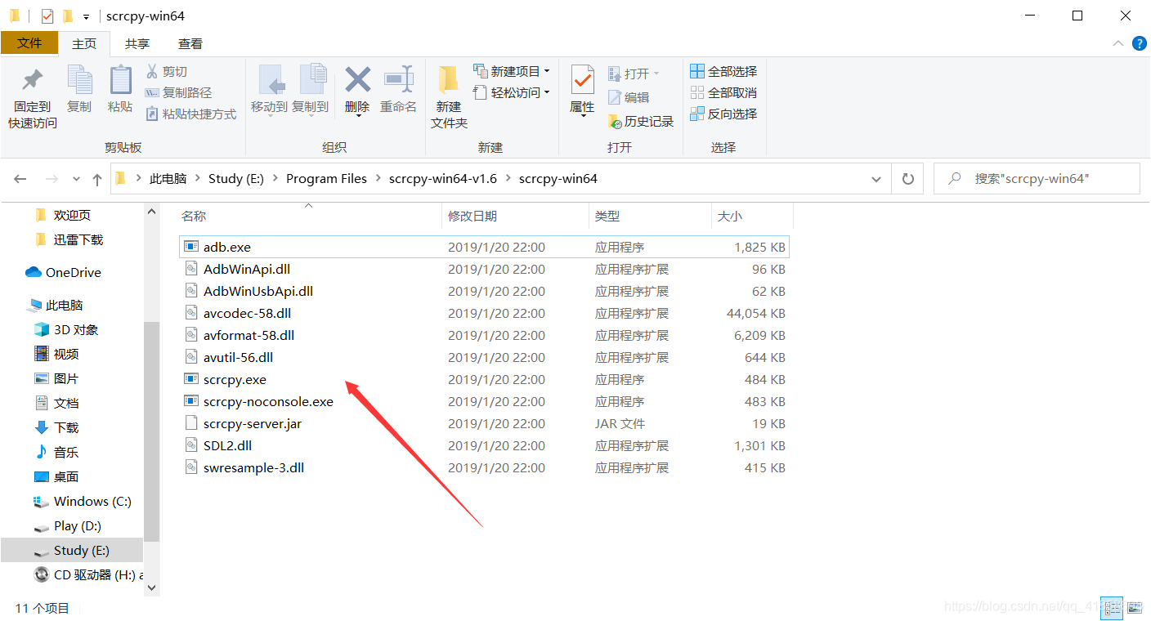Click the Up one level arrow
Screen dimensions: 1151x621
pyautogui.click(x=97, y=179)
